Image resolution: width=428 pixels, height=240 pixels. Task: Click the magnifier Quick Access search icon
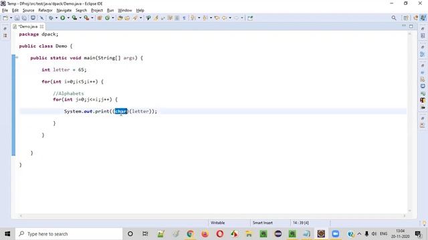click(x=394, y=18)
